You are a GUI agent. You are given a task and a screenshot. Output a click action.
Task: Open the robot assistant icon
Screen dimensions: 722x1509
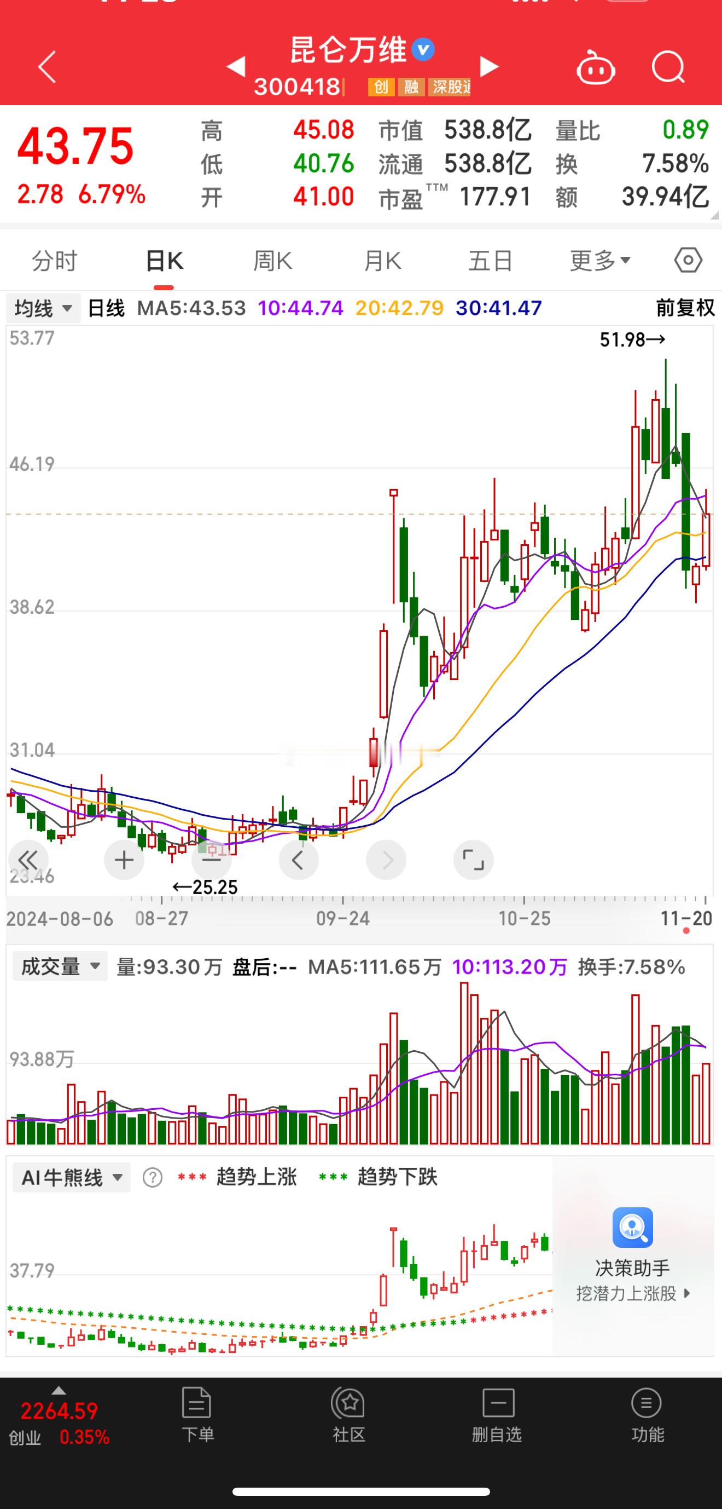point(596,68)
